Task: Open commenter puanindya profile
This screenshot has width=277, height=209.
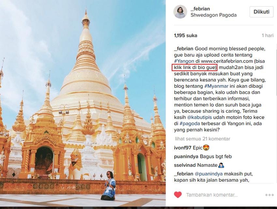Action: [186, 157]
